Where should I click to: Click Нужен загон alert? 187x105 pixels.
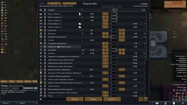182,72
